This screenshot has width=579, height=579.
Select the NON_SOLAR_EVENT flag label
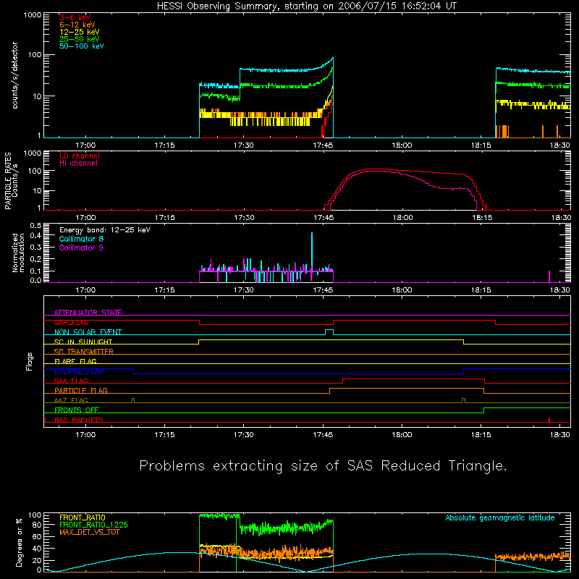click(88, 332)
